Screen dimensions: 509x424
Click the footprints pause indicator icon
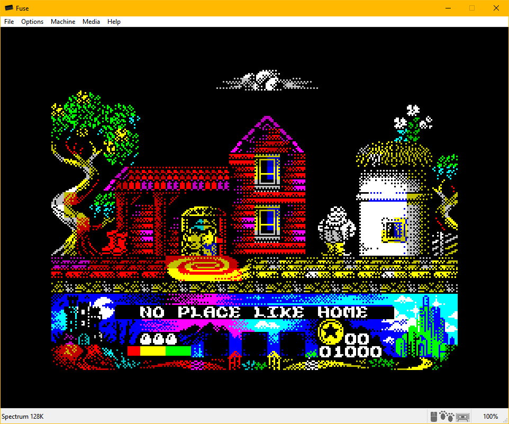[447, 416]
